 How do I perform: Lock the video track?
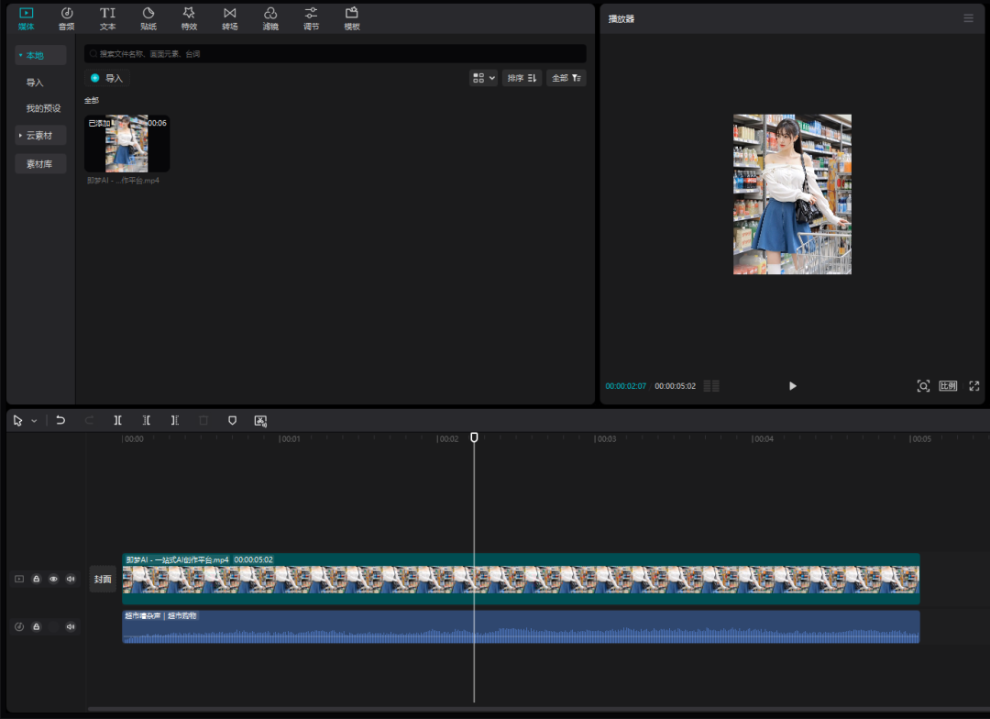tap(37, 579)
